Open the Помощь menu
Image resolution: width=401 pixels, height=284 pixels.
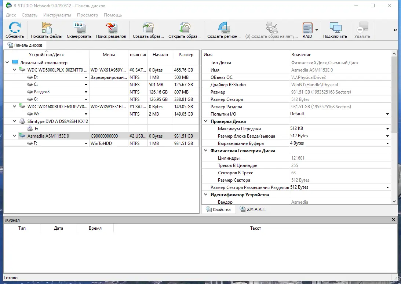coord(113,15)
